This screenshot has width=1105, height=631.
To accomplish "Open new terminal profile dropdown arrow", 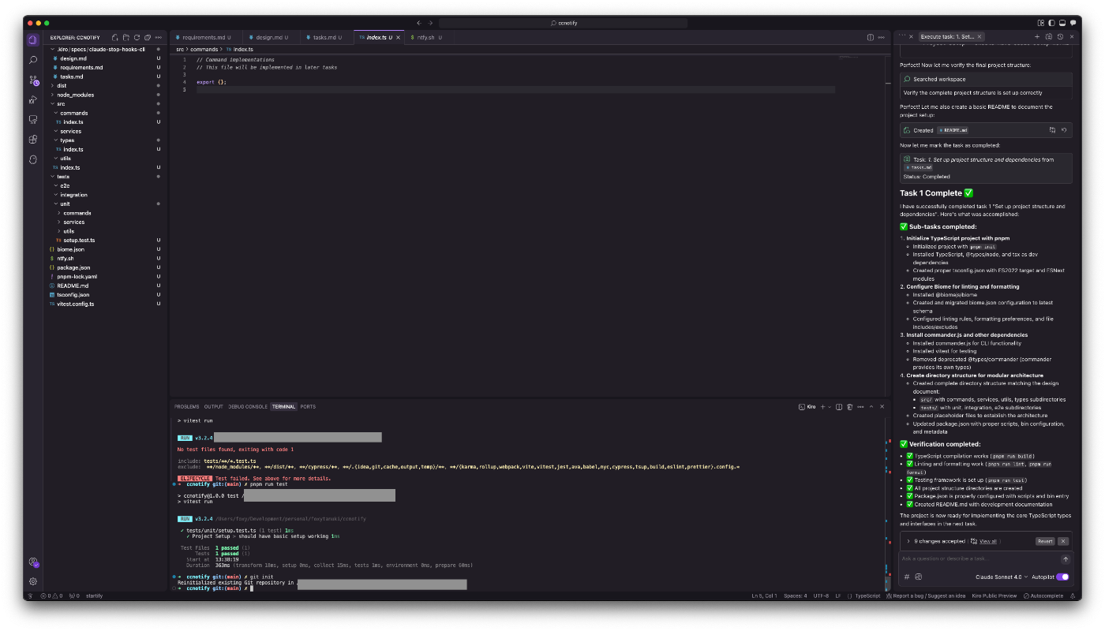I will [829, 407].
